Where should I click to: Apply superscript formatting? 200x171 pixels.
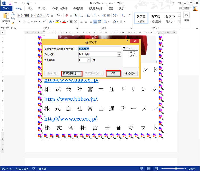click(x=44, y=22)
